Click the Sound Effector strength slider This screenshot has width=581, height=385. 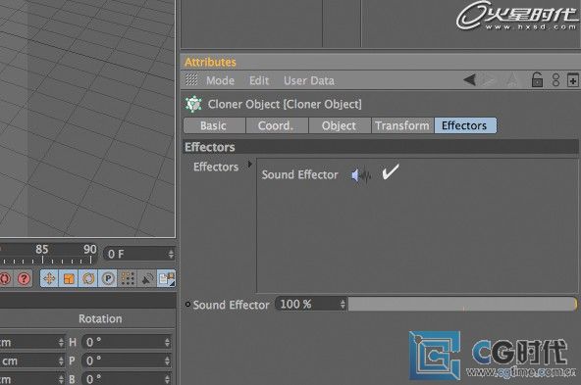(462, 305)
